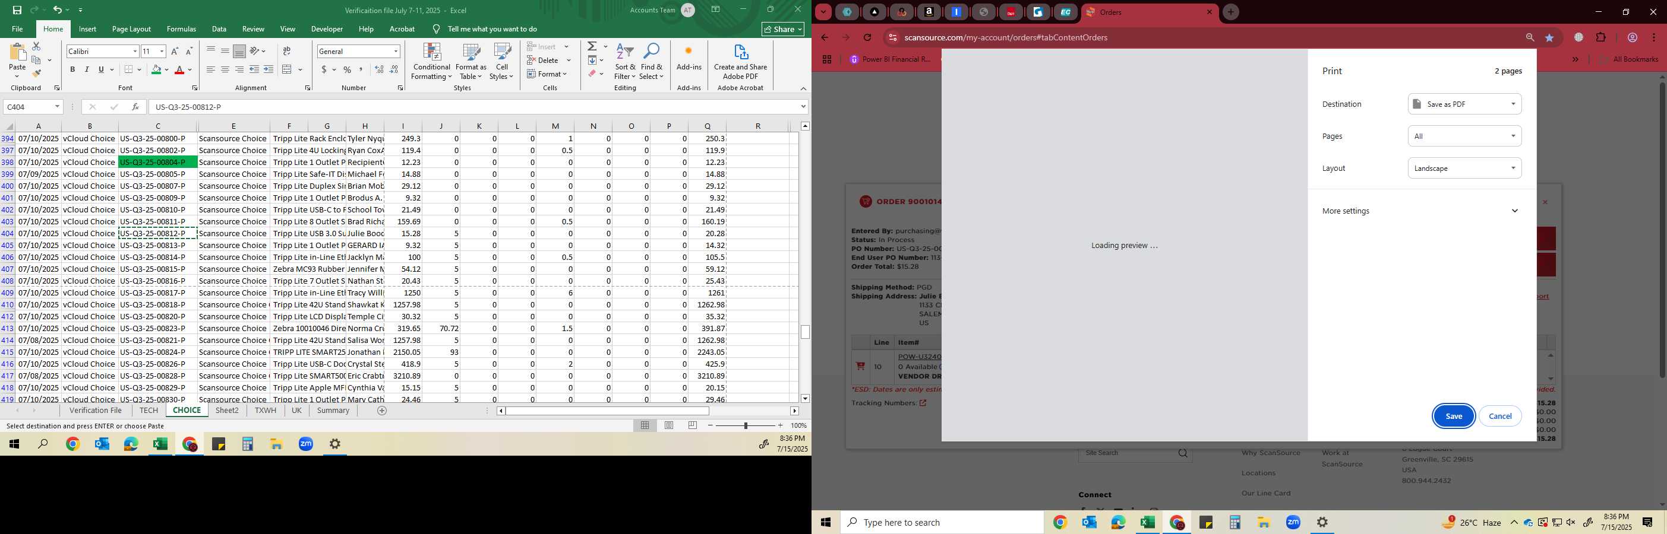
Task: Toggle Bottom Align in Alignment group
Action: click(239, 50)
